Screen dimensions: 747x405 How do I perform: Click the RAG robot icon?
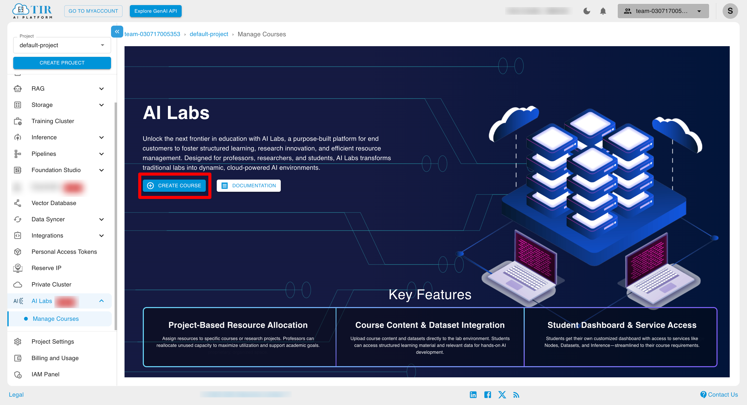tap(18, 89)
